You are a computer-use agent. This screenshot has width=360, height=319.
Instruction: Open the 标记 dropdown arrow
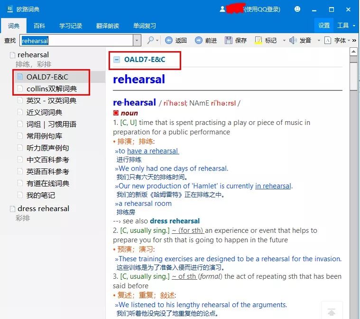point(284,41)
